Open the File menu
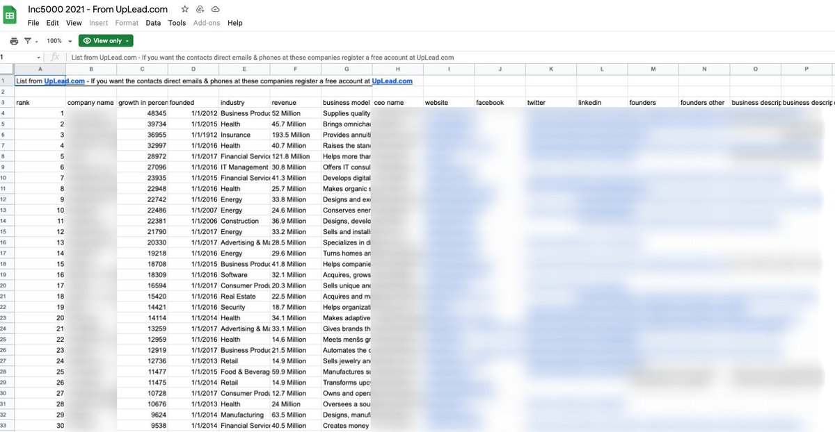The width and height of the screenshot is (835, 432). coord(33,23)
